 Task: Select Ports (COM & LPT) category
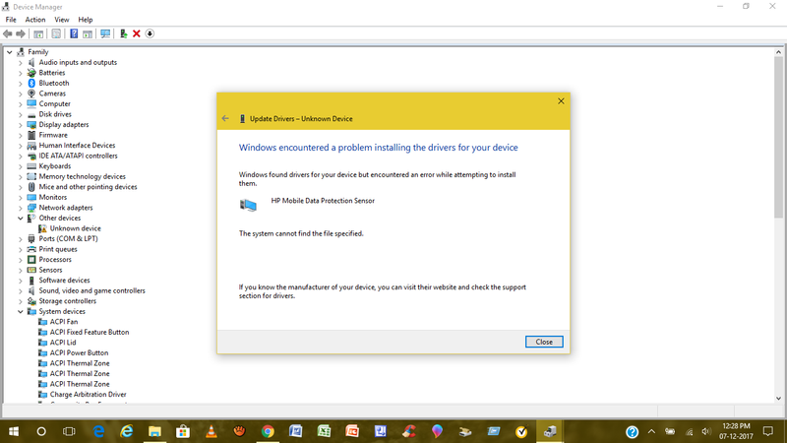(x=68, y=238)
